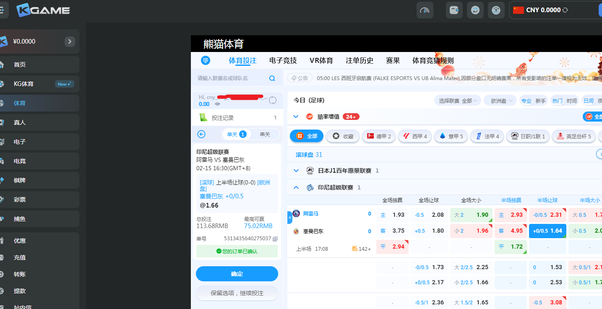602x309 pixels.
Task: Select 塞曼巴东 half-time handicap 1.64 odds
Action: coord(547,231)
